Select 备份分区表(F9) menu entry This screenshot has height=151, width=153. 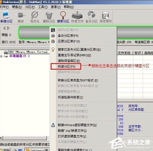coord(68,36)
